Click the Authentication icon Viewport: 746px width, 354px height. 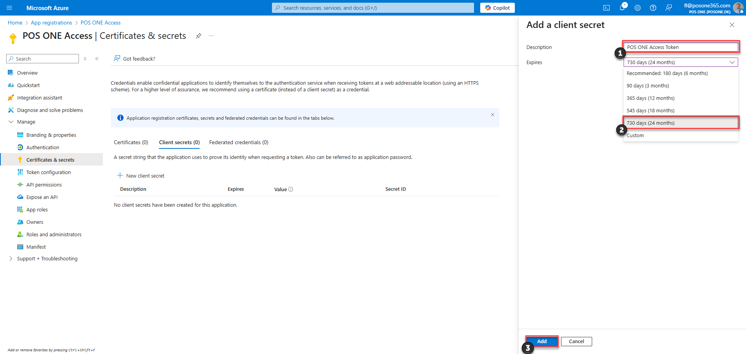coord(20,147)
